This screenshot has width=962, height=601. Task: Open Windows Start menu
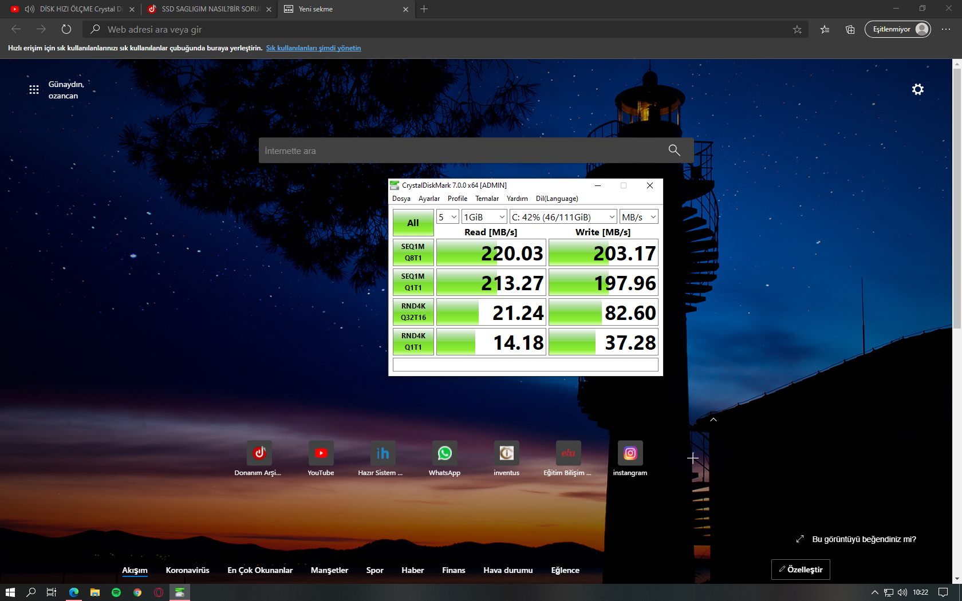click(x=10, y=592)
